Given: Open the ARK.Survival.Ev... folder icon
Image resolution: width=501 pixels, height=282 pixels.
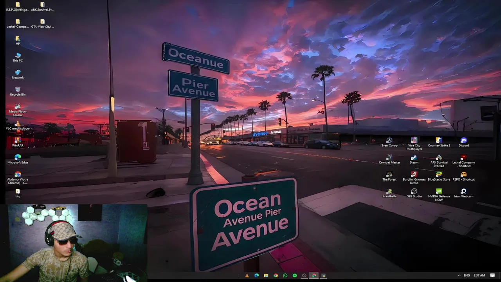Looking at the screenshot, I should pyautogui.click(x=42, y=7).
